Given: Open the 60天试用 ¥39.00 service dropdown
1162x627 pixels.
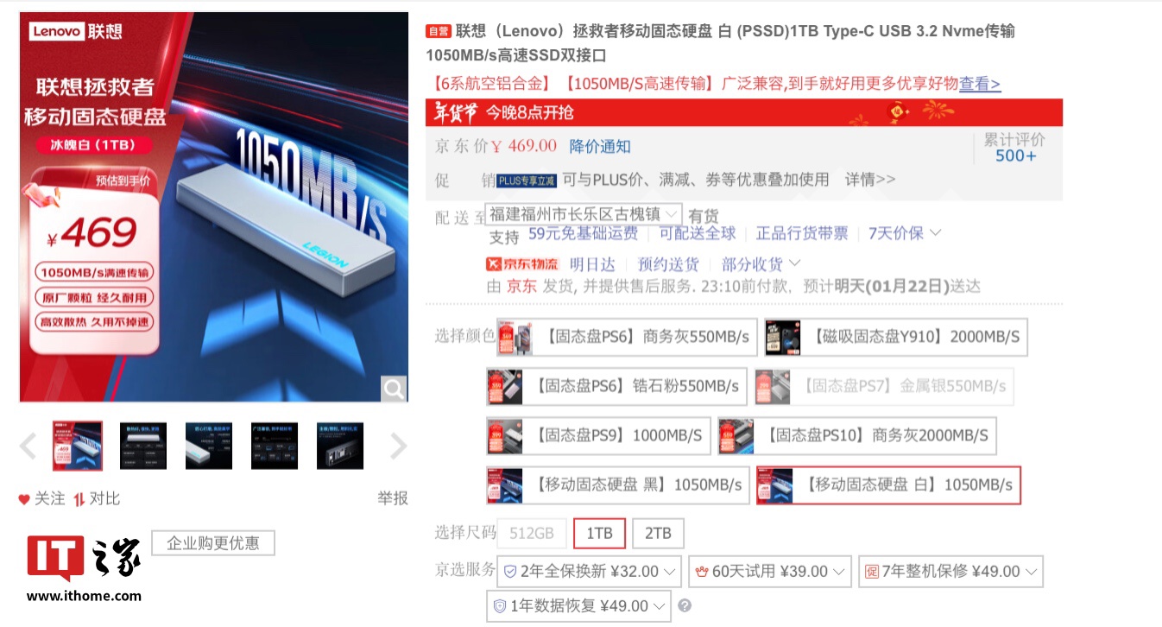Looking at the screenshot, I should 770,572.
